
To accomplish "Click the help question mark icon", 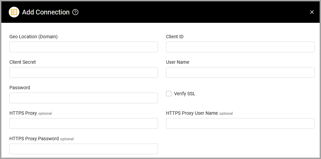I will coord(75,12).
